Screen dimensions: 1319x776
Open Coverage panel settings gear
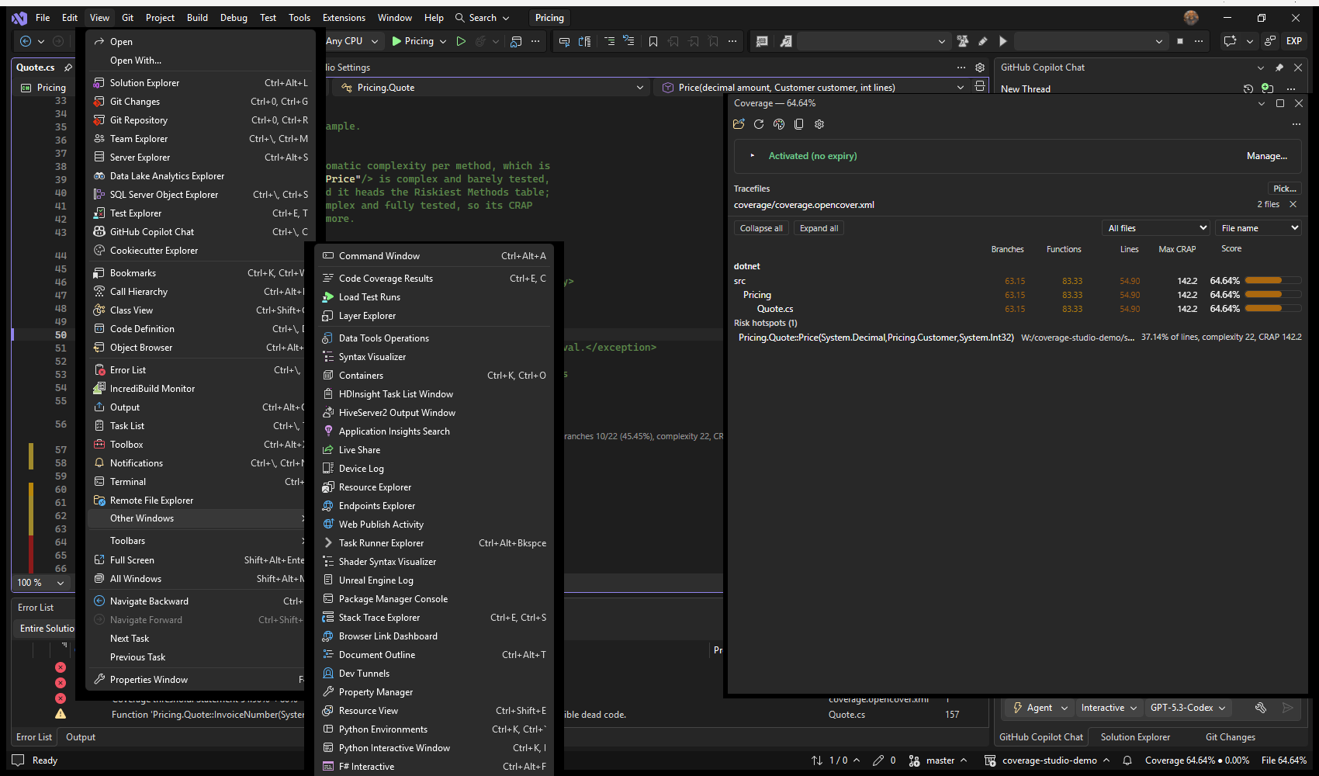click(x=819, y=124)
